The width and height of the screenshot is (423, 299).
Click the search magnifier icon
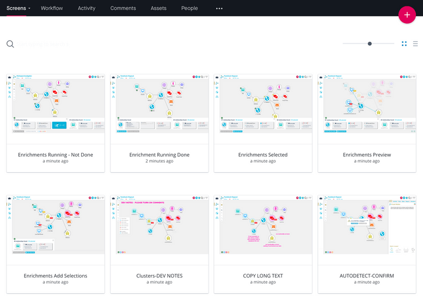pyautogui.click(x=10, y=44)
